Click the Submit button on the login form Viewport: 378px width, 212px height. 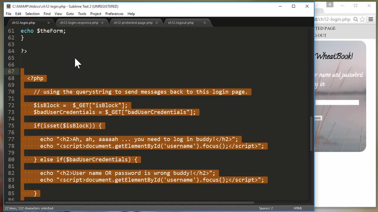318,118
